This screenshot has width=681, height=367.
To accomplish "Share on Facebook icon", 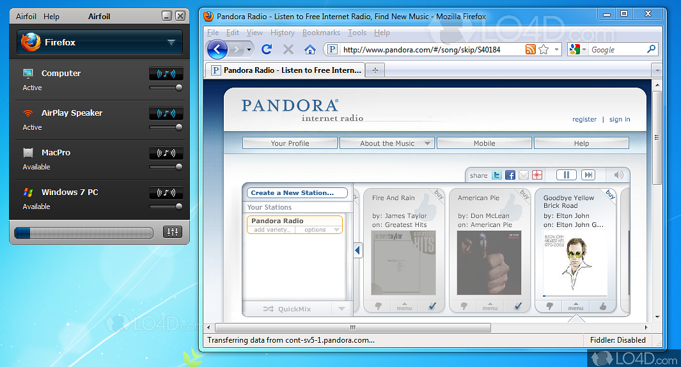I will 510,175.
